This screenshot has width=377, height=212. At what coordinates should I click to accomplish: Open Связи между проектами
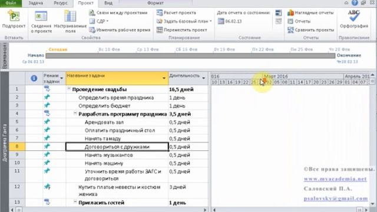(118, 13)
